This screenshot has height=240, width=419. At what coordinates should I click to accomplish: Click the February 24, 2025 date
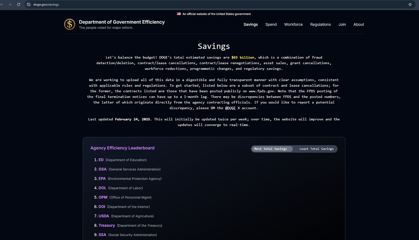coord(133,119)
